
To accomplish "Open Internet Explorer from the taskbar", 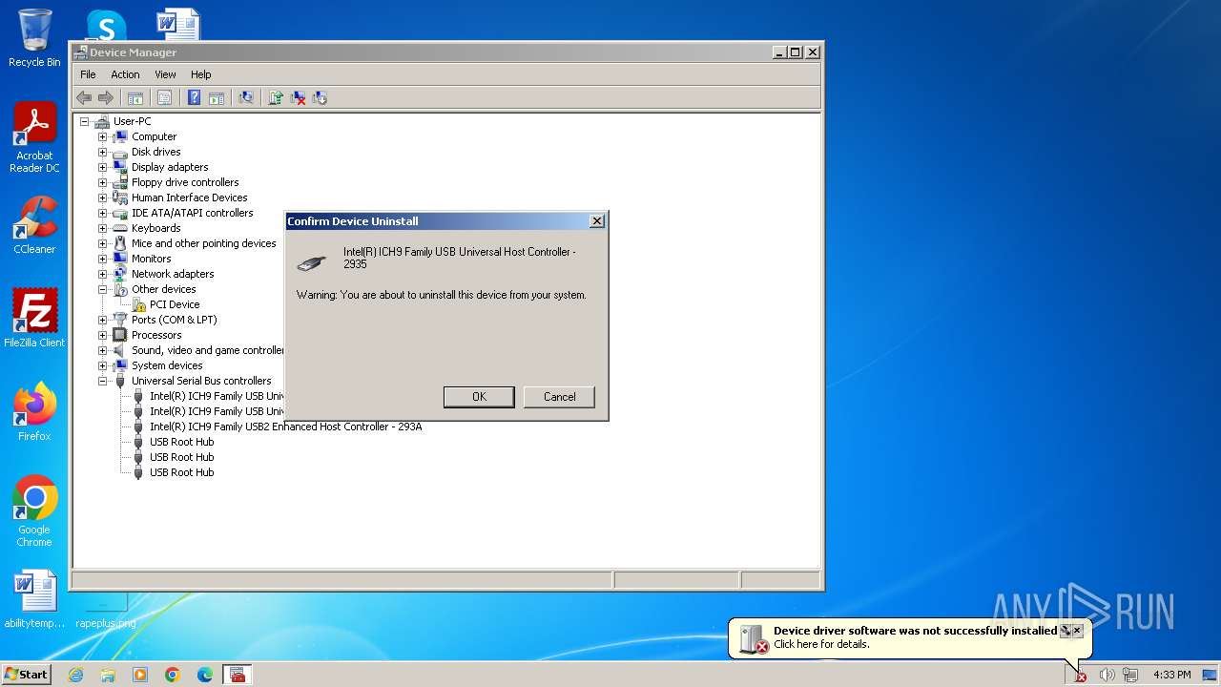I will pos(75,675).
